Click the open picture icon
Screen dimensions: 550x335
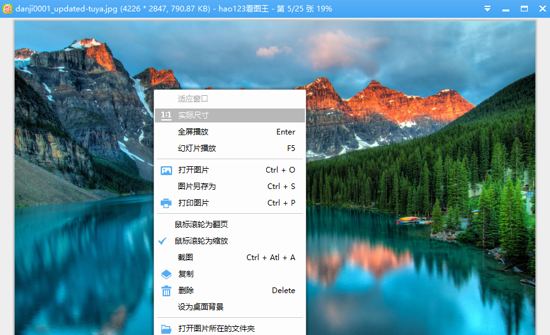tap(166, 170)
